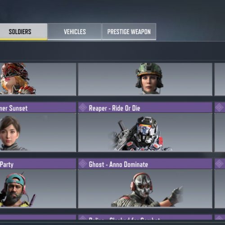This screenshot has height=225, width=225.
Task: Select the Ghost skull-mask soldier image
Action: [147, 190]
